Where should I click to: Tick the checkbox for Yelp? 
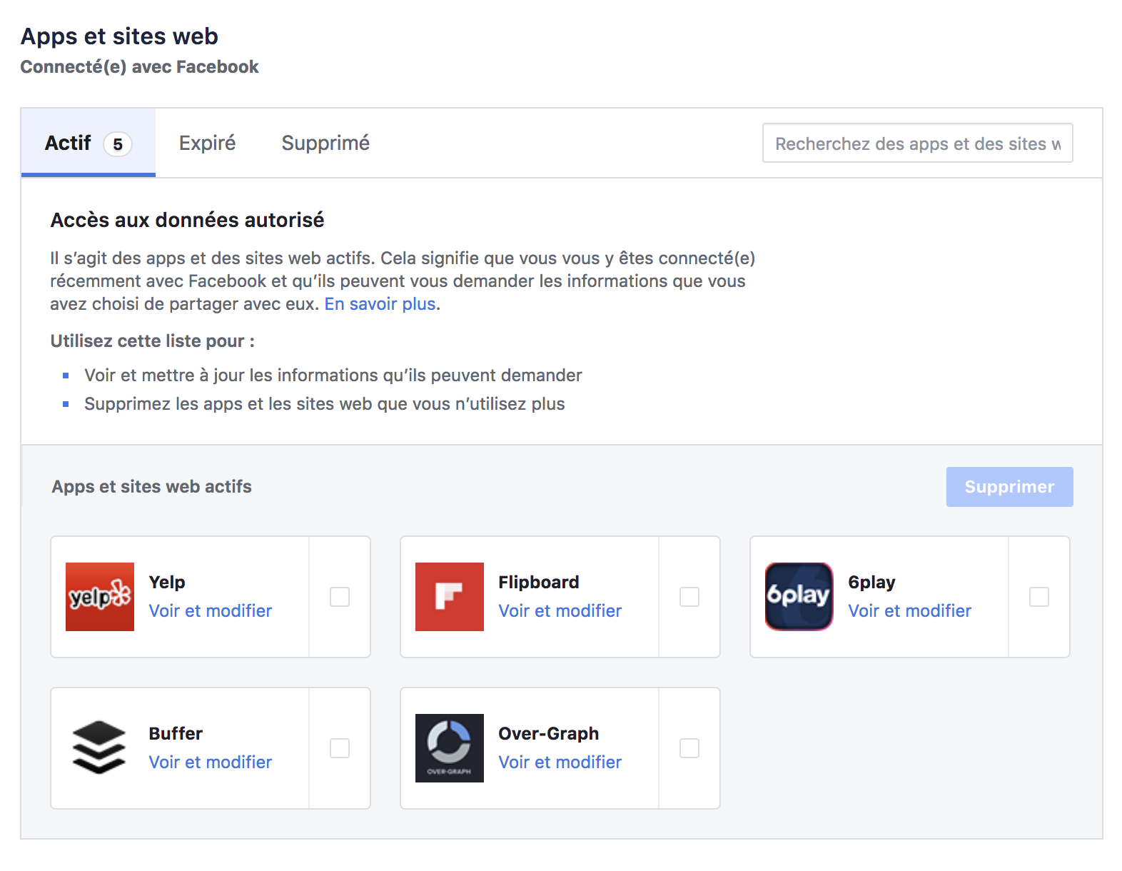tap(340, 597)
